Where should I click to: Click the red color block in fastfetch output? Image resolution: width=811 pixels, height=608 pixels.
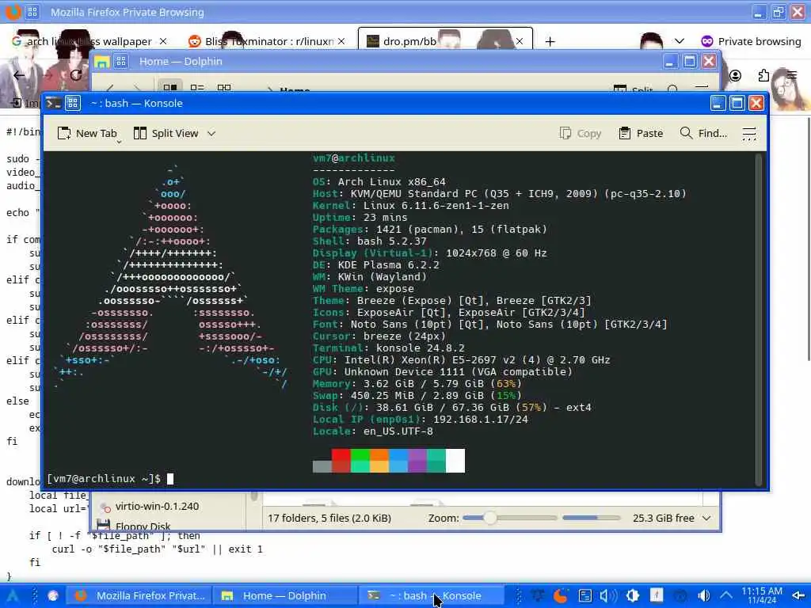(341, 461)
